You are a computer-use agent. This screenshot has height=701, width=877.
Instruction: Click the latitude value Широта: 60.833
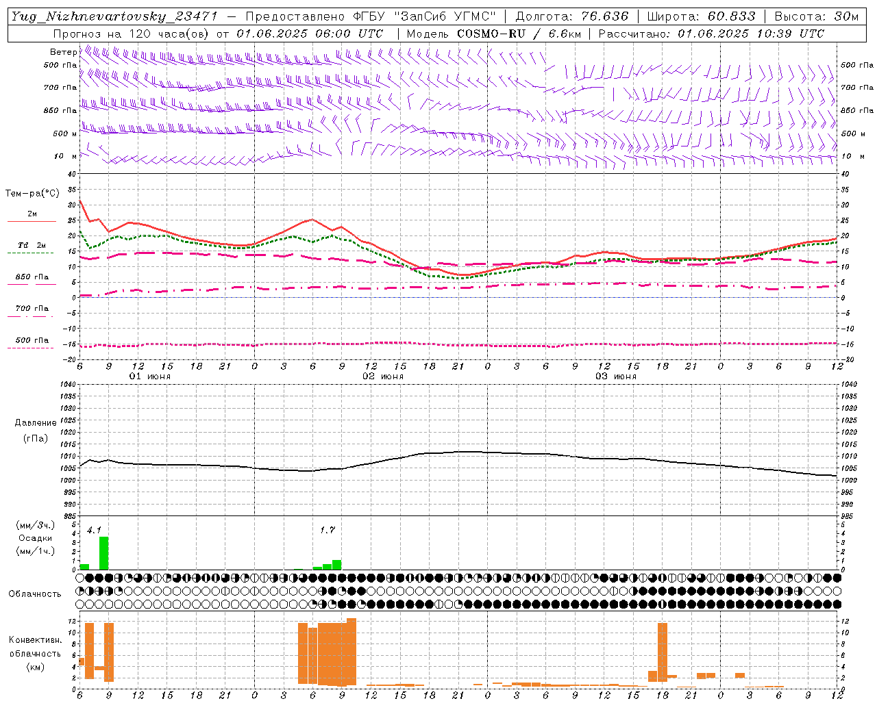coord(701,16)
